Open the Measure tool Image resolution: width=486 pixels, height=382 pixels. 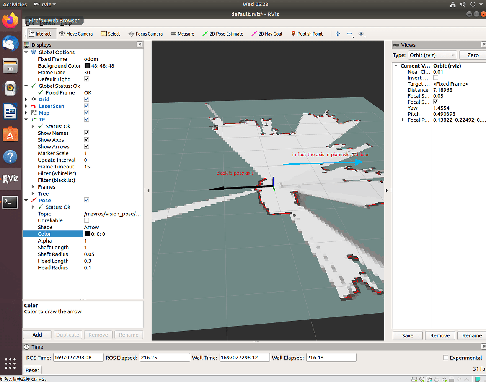pos(183,34)
